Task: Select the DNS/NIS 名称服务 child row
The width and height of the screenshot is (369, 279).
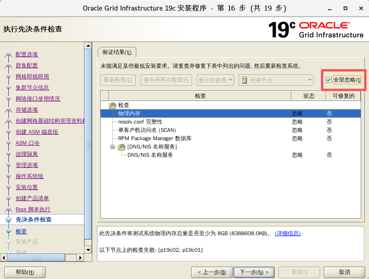Action: pyautogui.click(x=230, y=155)
